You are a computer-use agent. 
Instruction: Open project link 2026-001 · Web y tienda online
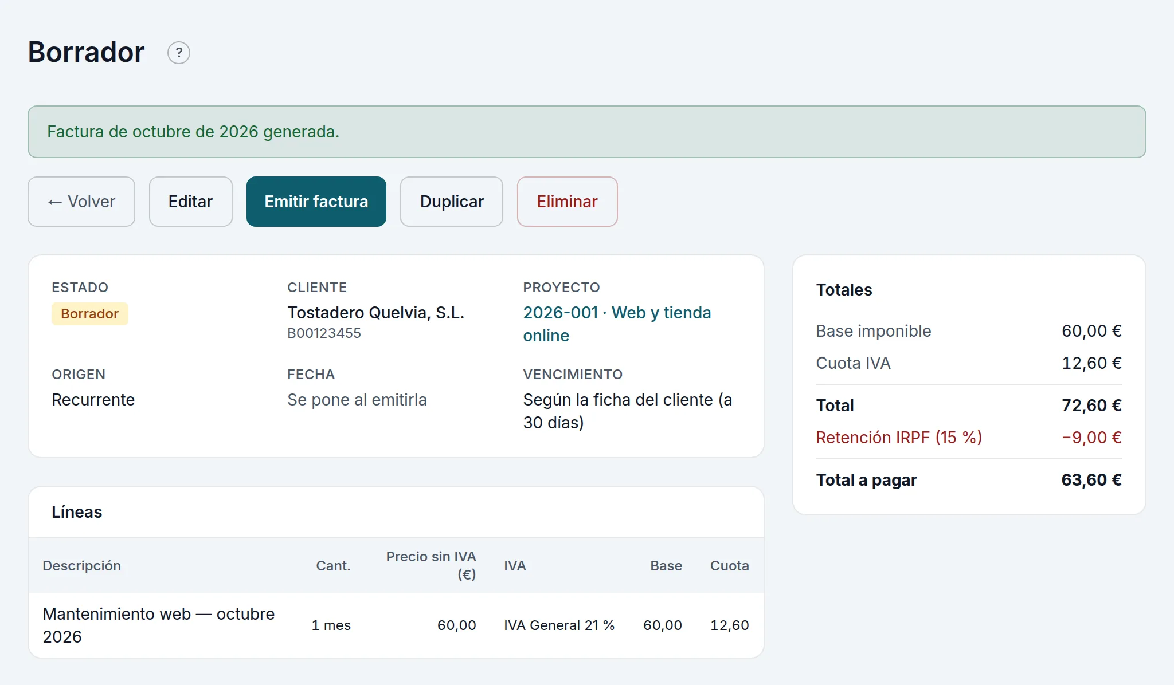point(617,324)
